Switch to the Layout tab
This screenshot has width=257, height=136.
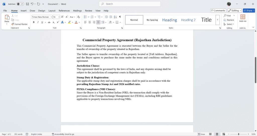(x=52, y=10)
